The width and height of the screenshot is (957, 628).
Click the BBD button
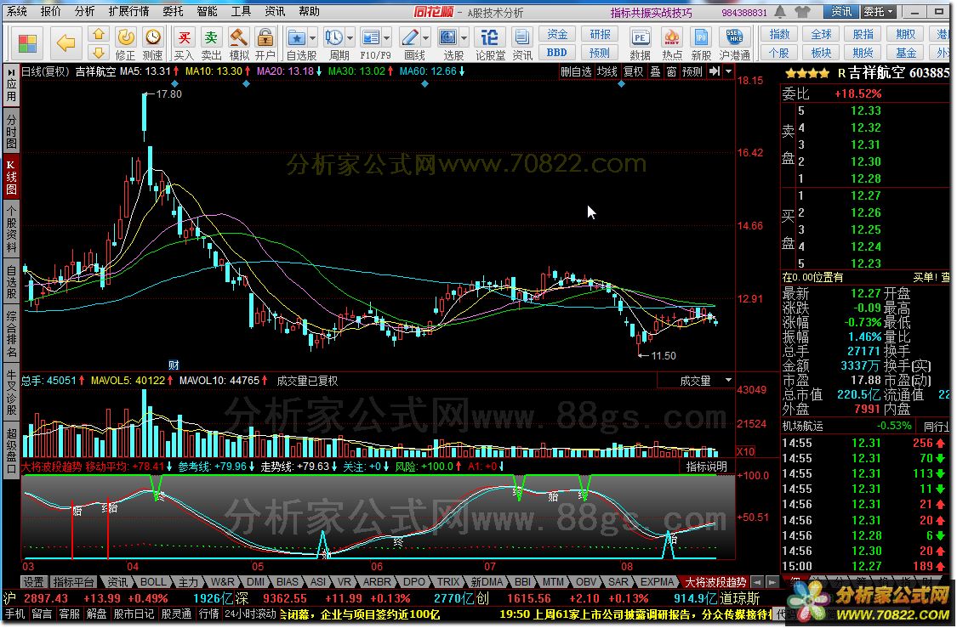556,53
